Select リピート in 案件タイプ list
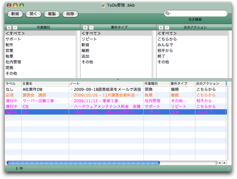The width and height of the screenshot is (237, 179). tap(89, 39)
